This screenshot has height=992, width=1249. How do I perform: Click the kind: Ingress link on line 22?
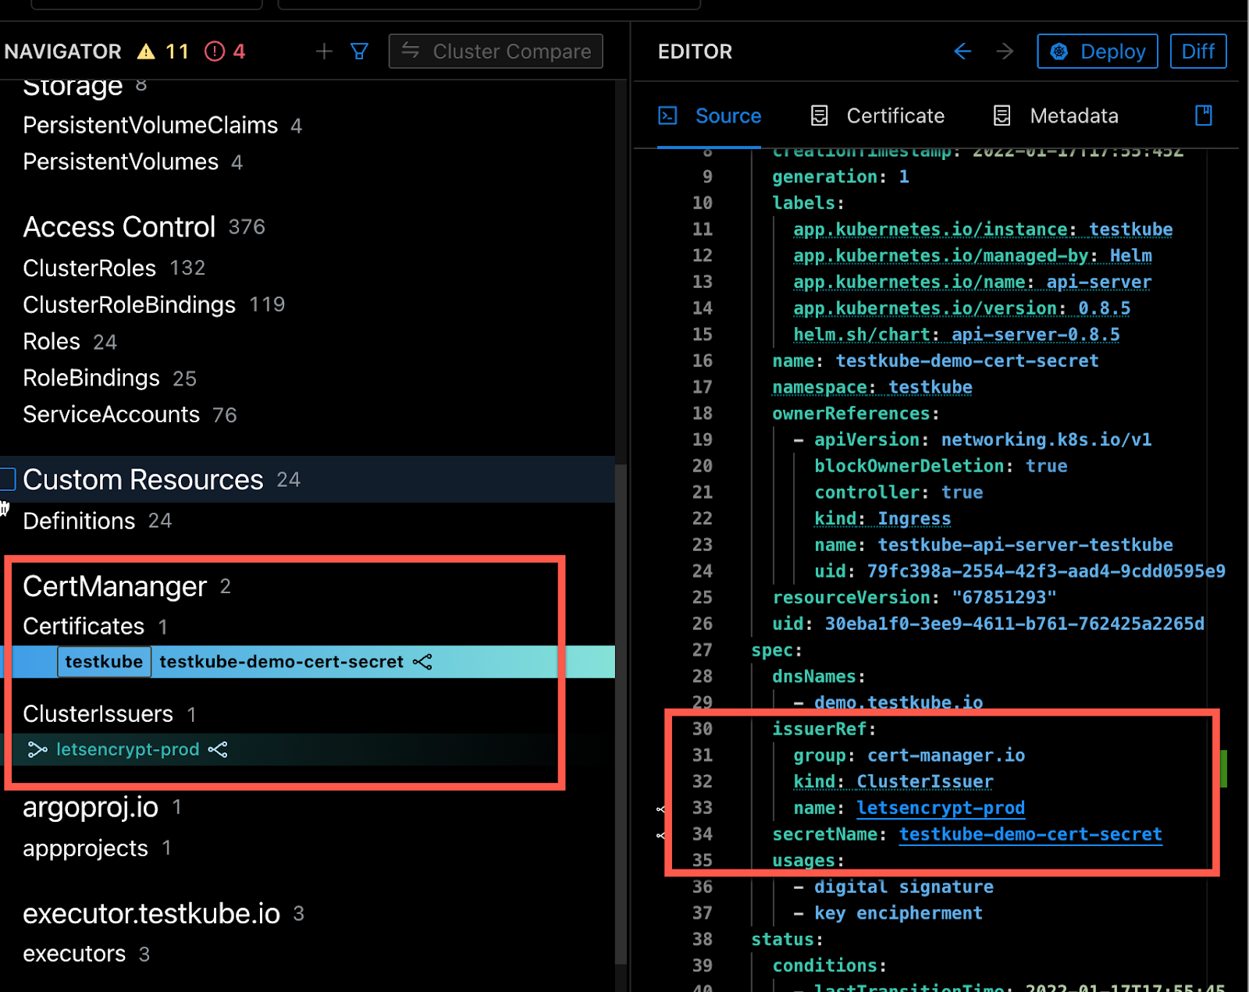click(882, 518)
